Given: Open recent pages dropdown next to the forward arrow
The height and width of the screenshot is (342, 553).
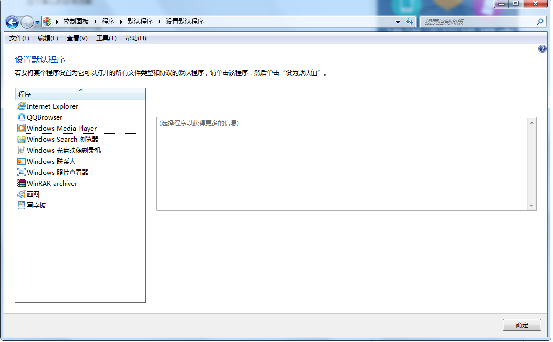Looking at the screenshot, I should pos(37,23).
